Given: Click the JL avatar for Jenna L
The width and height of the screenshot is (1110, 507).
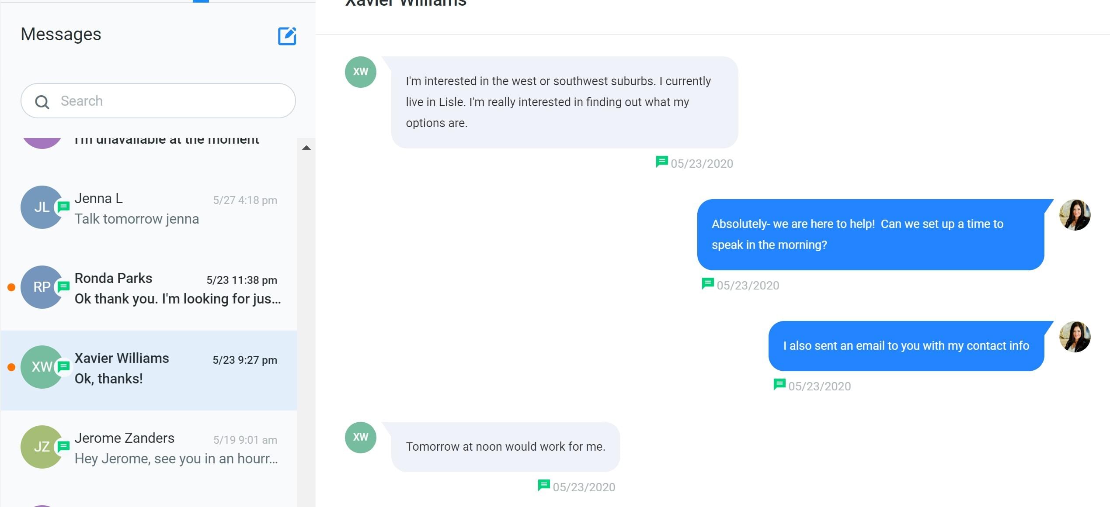Looking at the screenshot, I should [42, 207].
